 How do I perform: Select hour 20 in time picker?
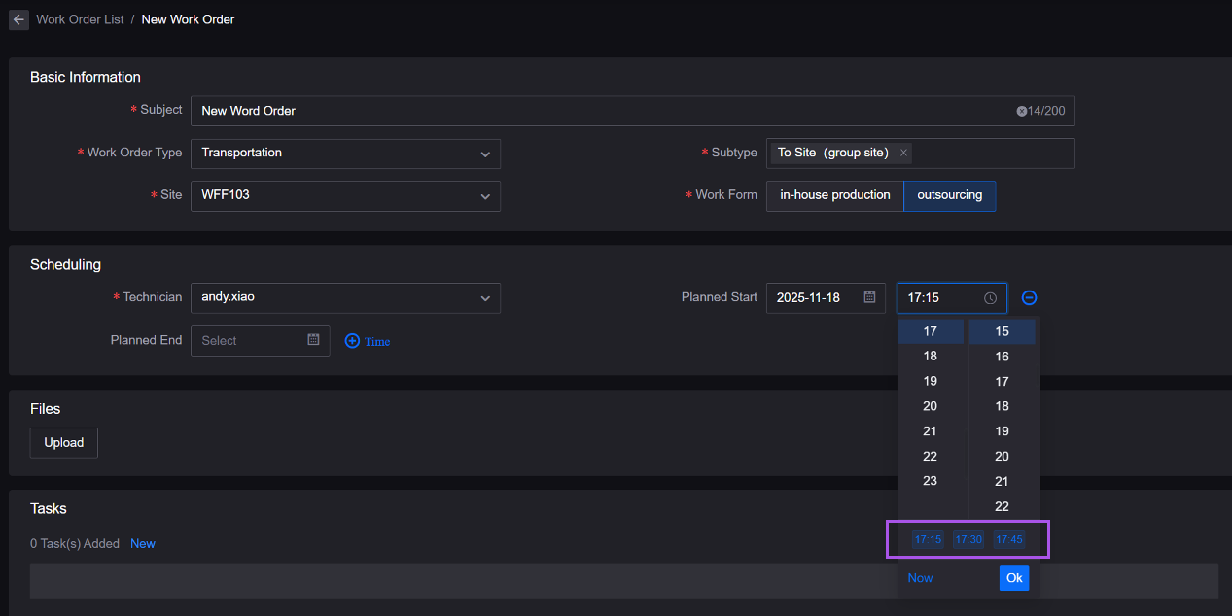click(930, 406)
